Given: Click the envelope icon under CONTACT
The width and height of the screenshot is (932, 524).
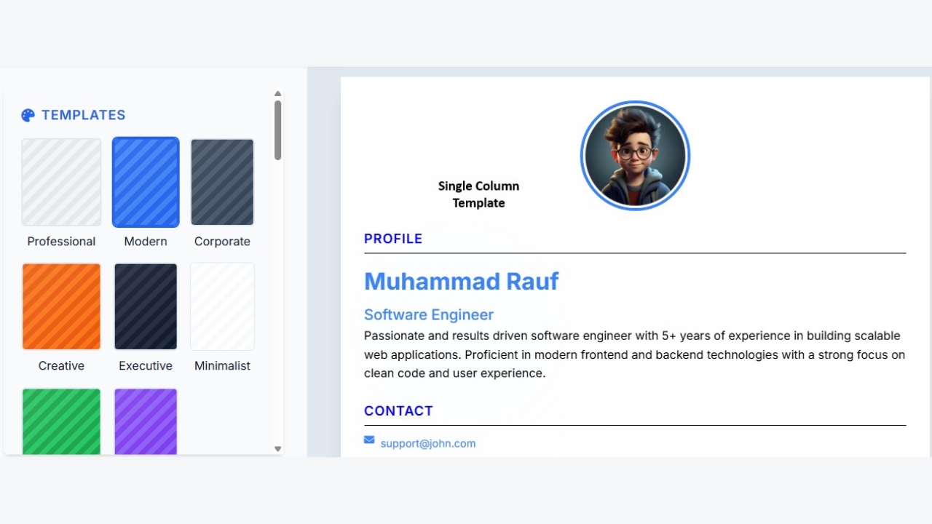Looking at the screenshot, I should 369,440.
